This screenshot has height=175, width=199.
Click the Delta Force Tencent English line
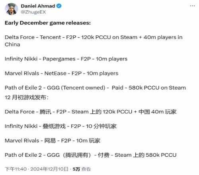pos(94,41)
